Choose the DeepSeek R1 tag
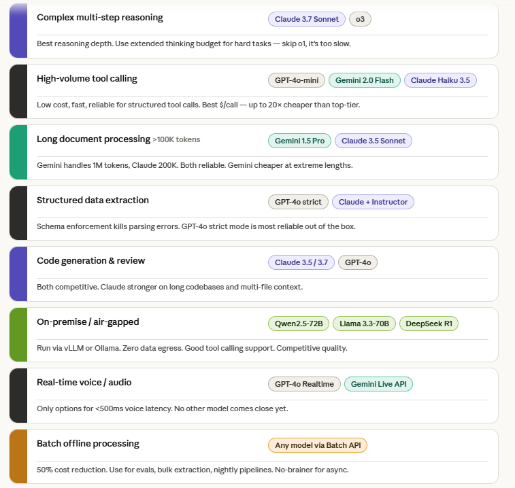515x488 pixels. point(429,324)
